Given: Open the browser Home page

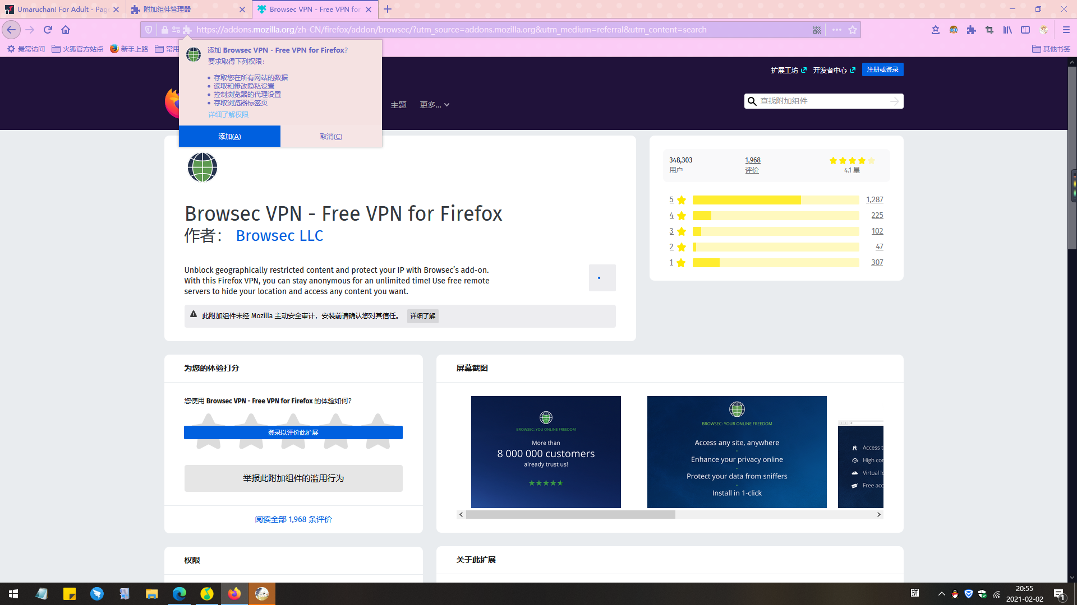Looking at the screenshot, I should [x=66, y=30].
